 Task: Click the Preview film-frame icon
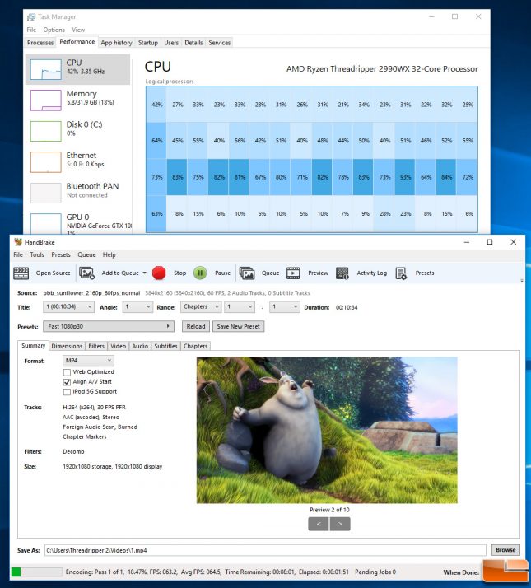293,273
